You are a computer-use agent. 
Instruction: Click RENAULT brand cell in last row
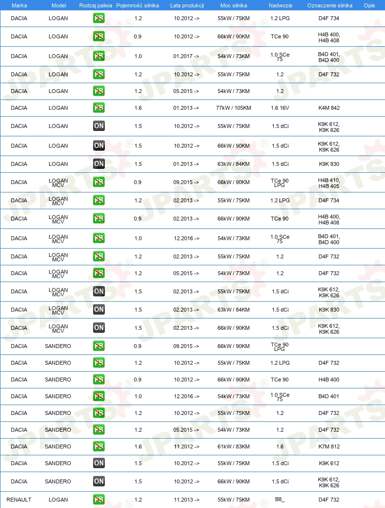point(19,500)
